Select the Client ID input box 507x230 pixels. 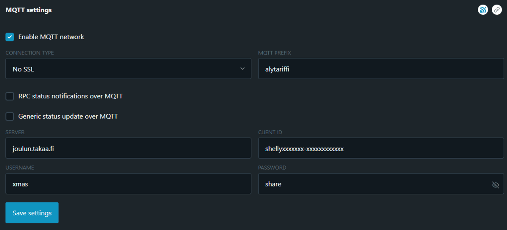pos(381,148)
